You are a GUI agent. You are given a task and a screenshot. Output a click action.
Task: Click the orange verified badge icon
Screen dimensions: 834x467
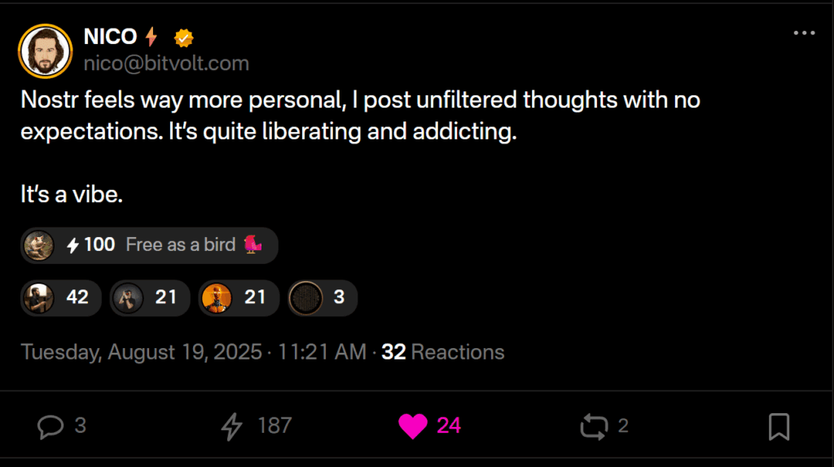pyautogui.click(x=184, y=37)
